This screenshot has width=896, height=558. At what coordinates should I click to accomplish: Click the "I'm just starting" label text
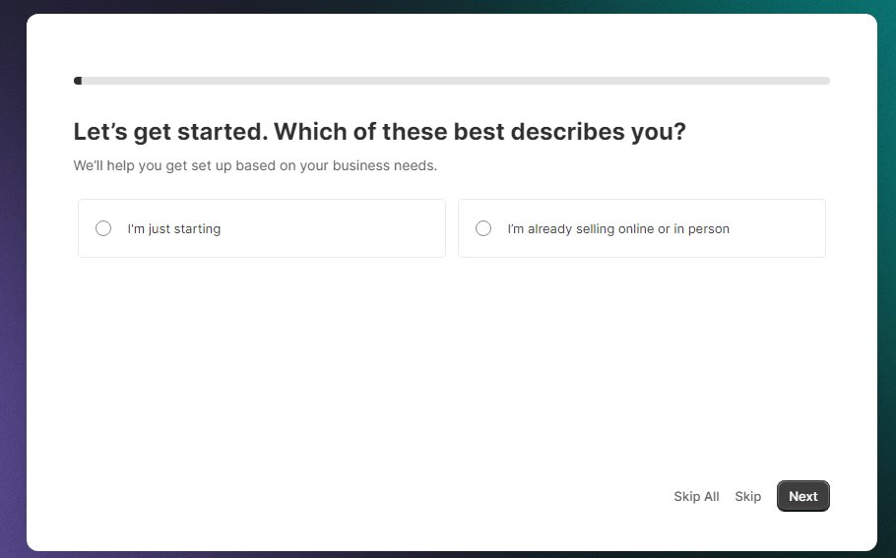(x=174, y=229)
